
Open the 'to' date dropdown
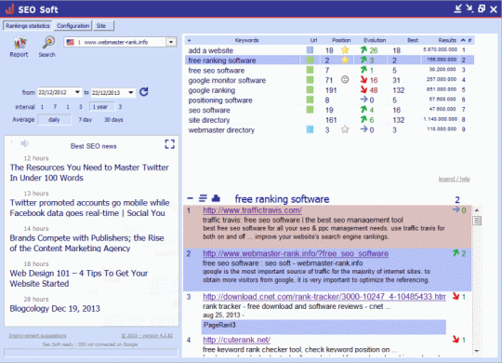coord(131,93)
